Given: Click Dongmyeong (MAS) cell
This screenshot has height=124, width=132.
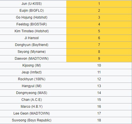Looking at the screenshot, I should [32, 93].
